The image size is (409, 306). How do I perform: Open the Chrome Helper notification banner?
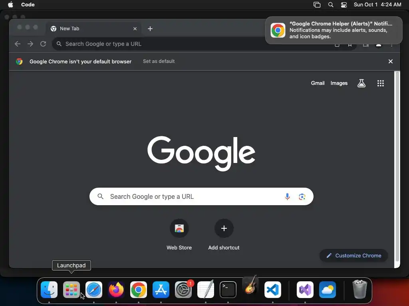pos(334,30)
